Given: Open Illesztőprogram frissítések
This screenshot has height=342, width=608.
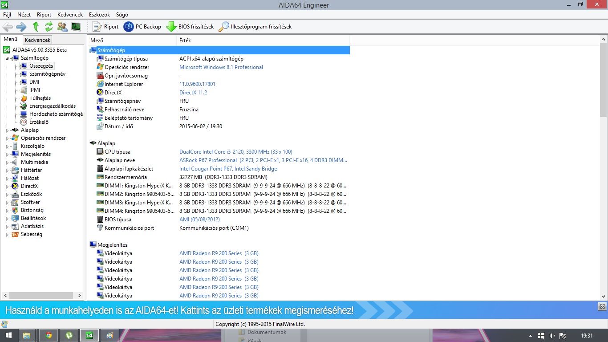Looking at the screenshot, I should pos(255,27).
